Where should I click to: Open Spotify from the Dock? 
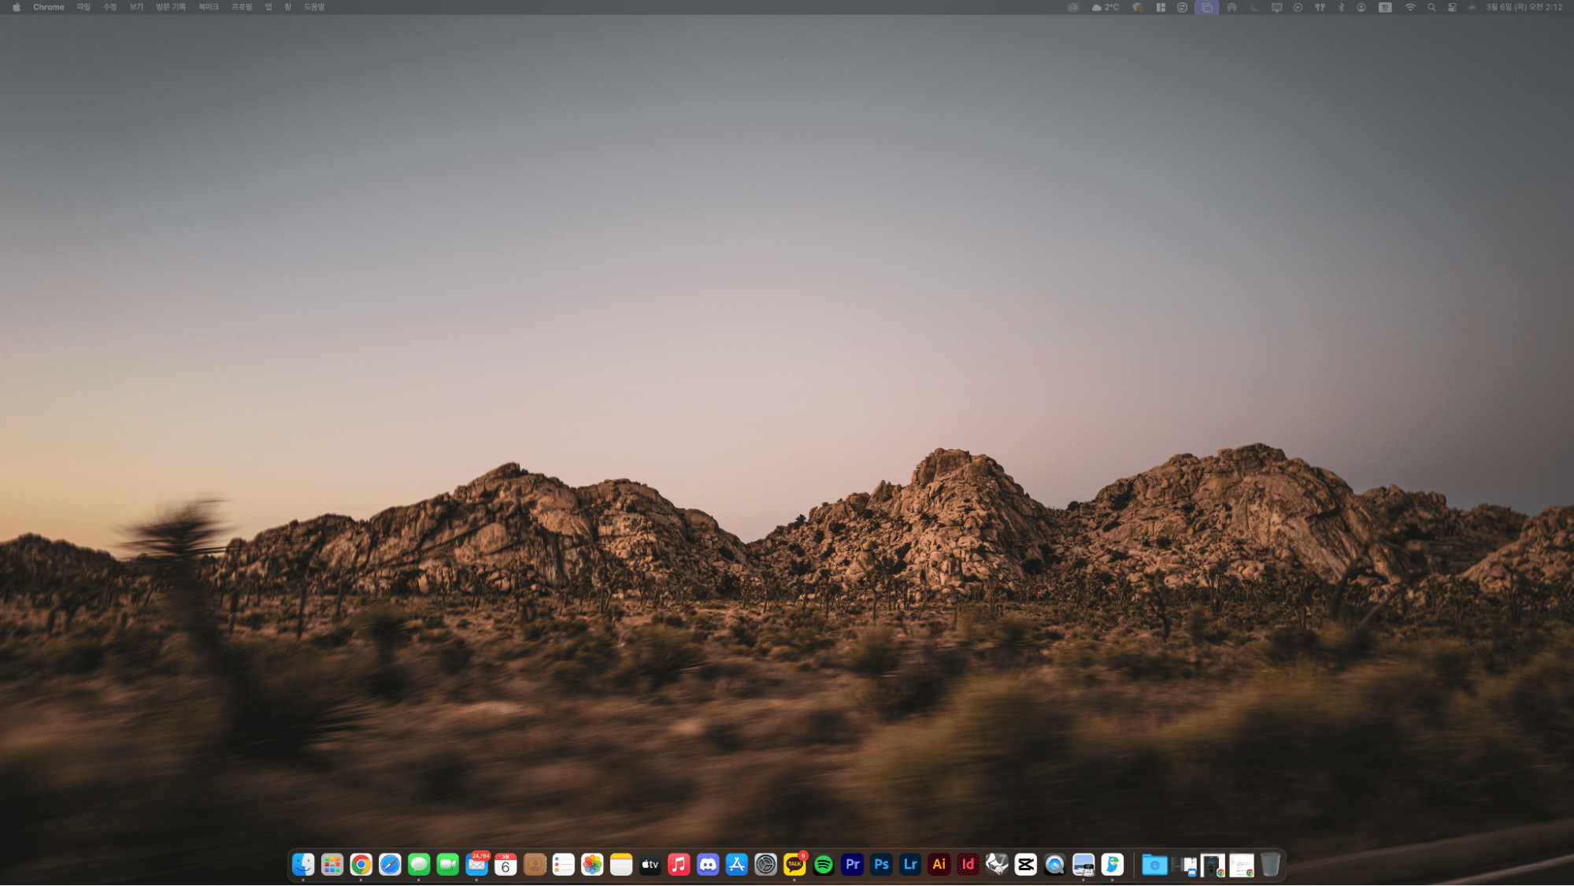(x=824, y=864)
